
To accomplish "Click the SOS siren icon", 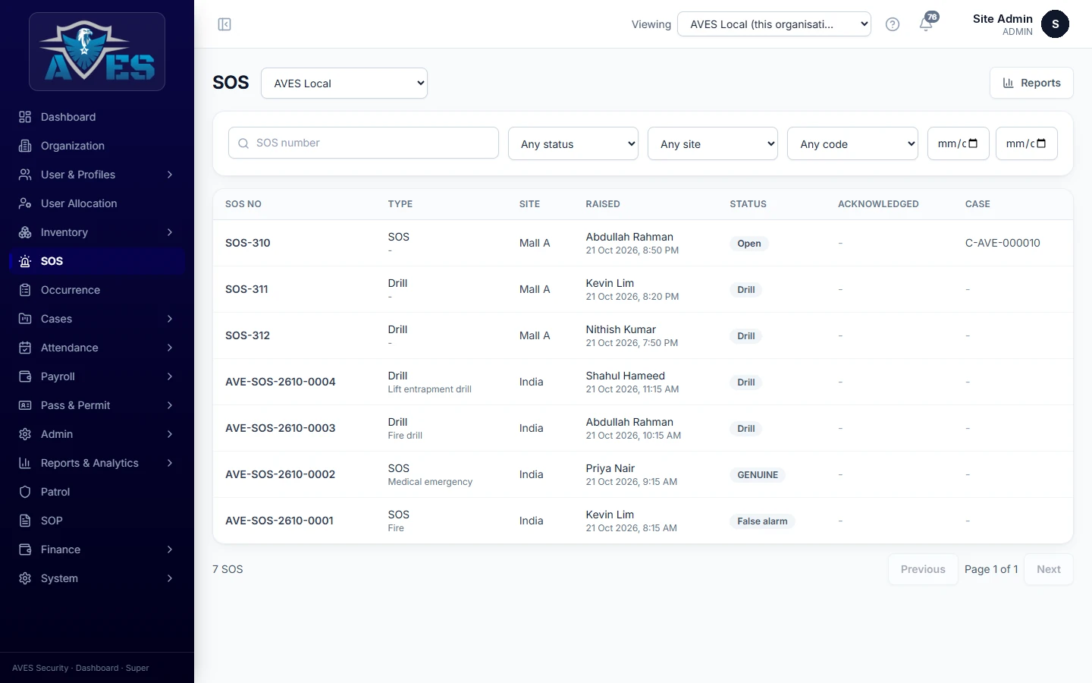I will (x=25, y=261).
